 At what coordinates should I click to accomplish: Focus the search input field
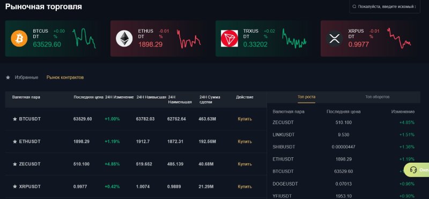tap(384, 6)
